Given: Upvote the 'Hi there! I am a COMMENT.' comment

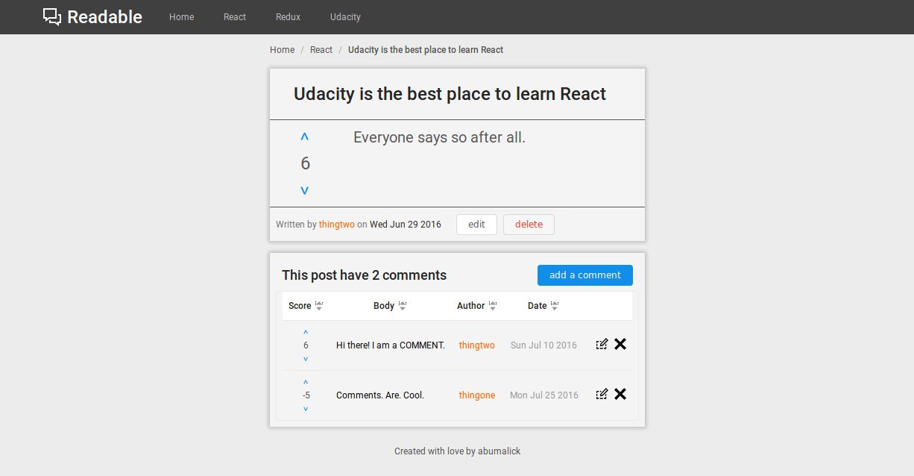Looking at the screenshot, I should (306, 332).
